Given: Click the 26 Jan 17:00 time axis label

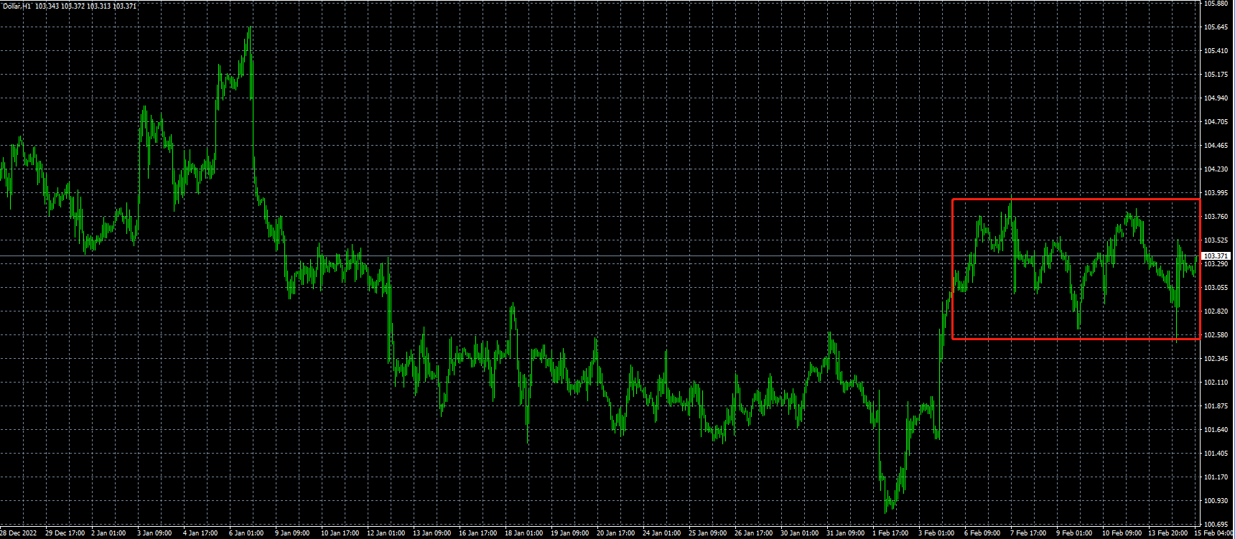Looking at the screenshot, I should (x=753, y=533).
